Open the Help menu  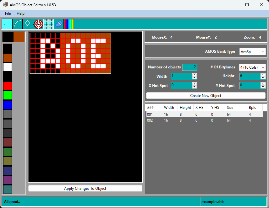[20, 13]
